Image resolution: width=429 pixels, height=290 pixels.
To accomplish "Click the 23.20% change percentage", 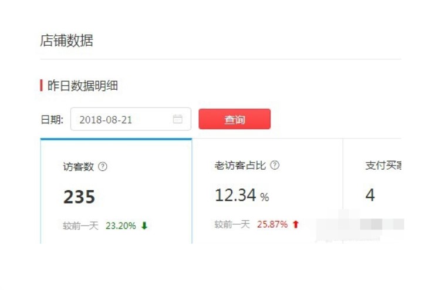I will (121, 225).
